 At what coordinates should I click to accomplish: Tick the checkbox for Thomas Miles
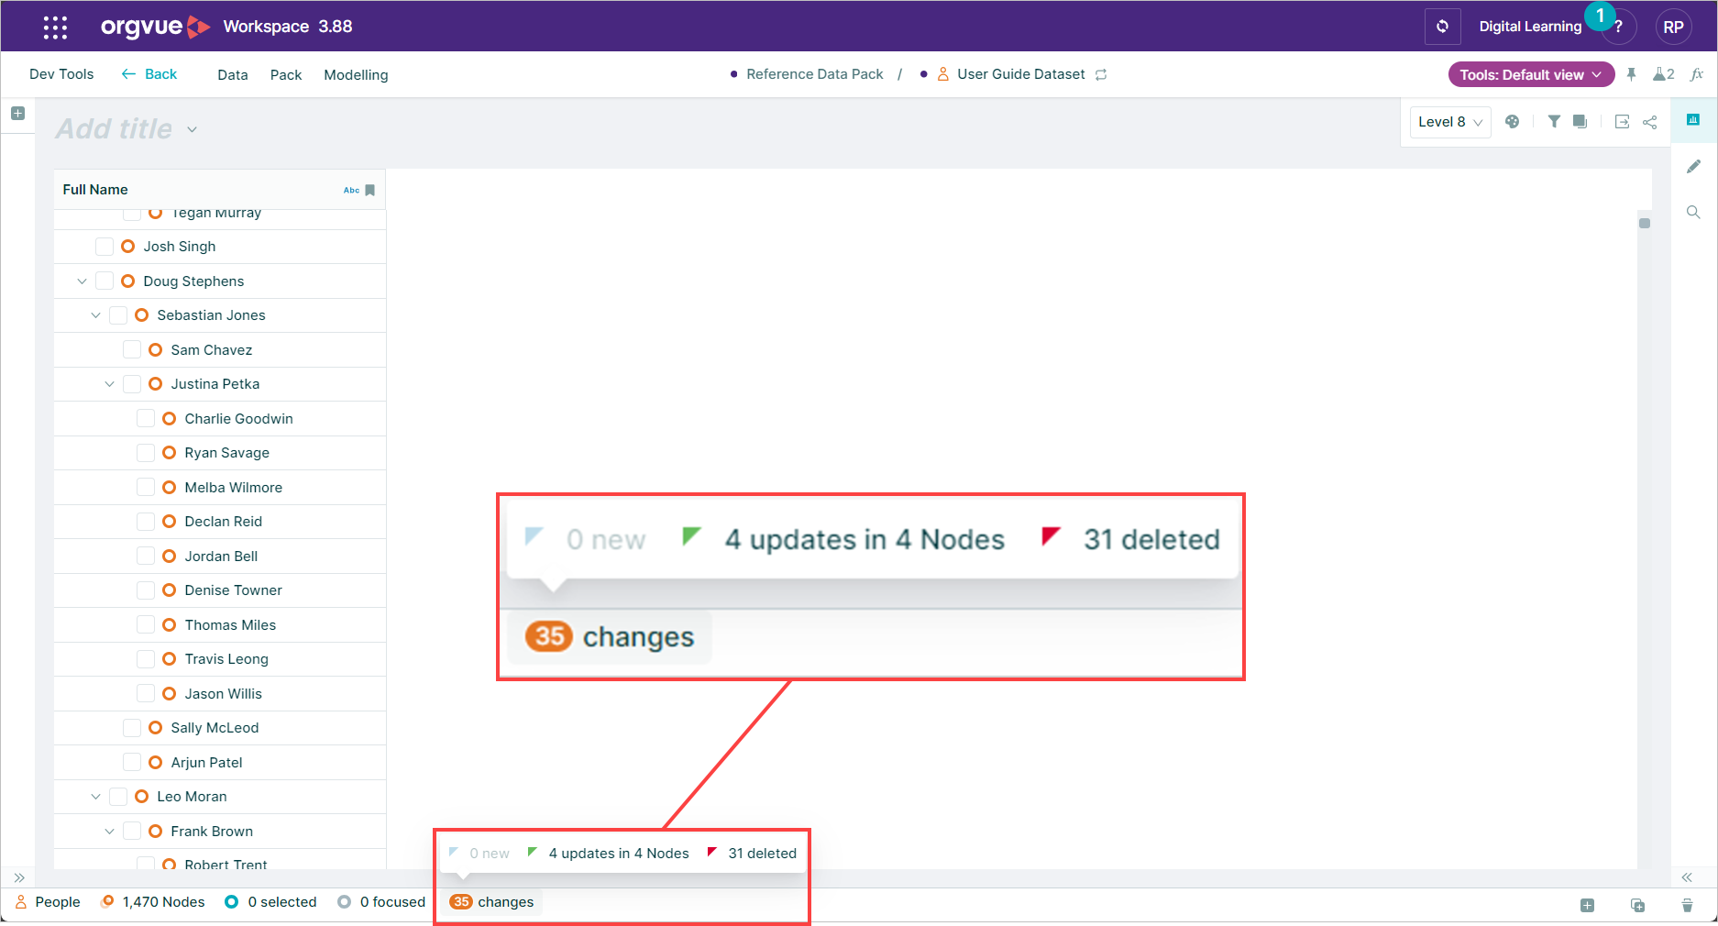click(146, 625)
